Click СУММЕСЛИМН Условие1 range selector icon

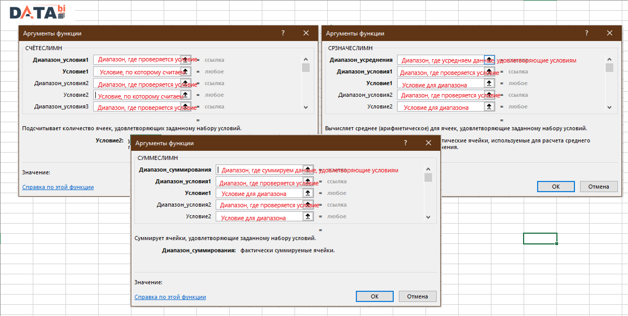[308, 193]
